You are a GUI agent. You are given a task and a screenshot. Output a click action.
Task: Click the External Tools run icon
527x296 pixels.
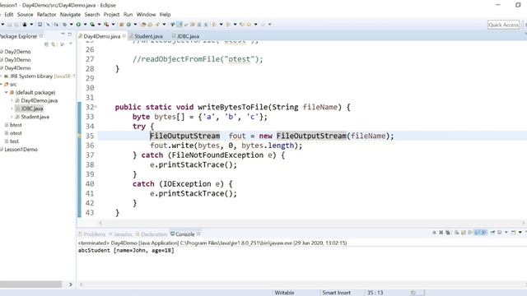coord(106,24)
